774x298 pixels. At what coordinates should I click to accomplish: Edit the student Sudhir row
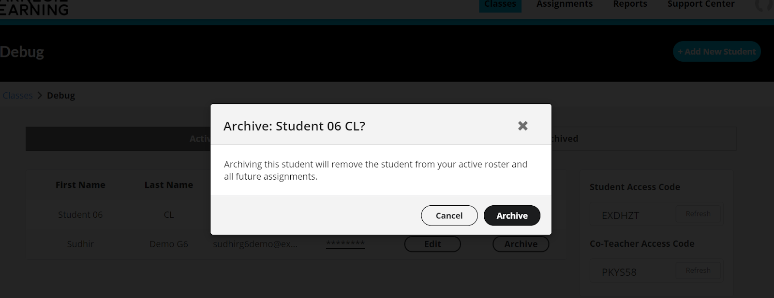pos(432,244)
